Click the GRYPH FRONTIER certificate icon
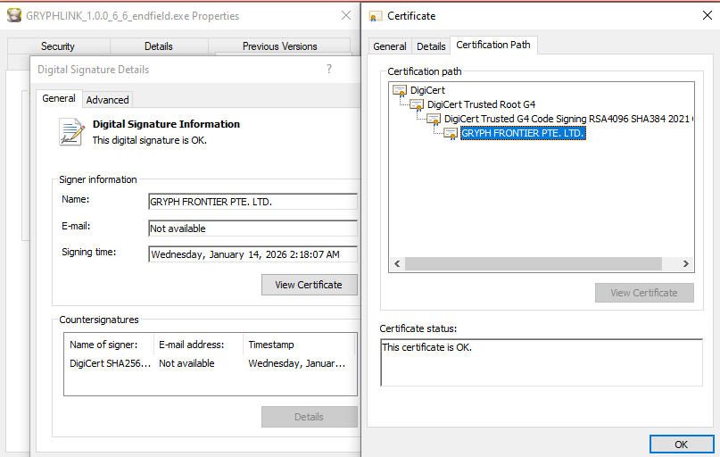Viewport: 720px width, 457px height. [451, 133]
